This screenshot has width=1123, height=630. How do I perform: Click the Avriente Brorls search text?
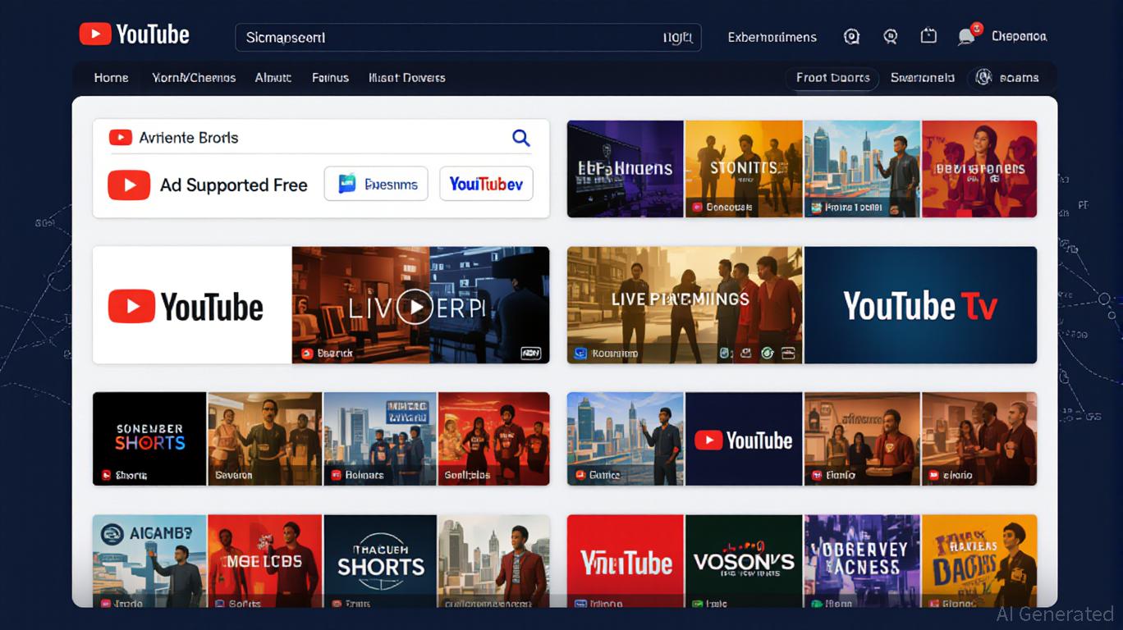pyautogui.click(x=189, y=138)
